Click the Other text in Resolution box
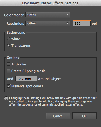The image size is (101, 127). point(32,23)
